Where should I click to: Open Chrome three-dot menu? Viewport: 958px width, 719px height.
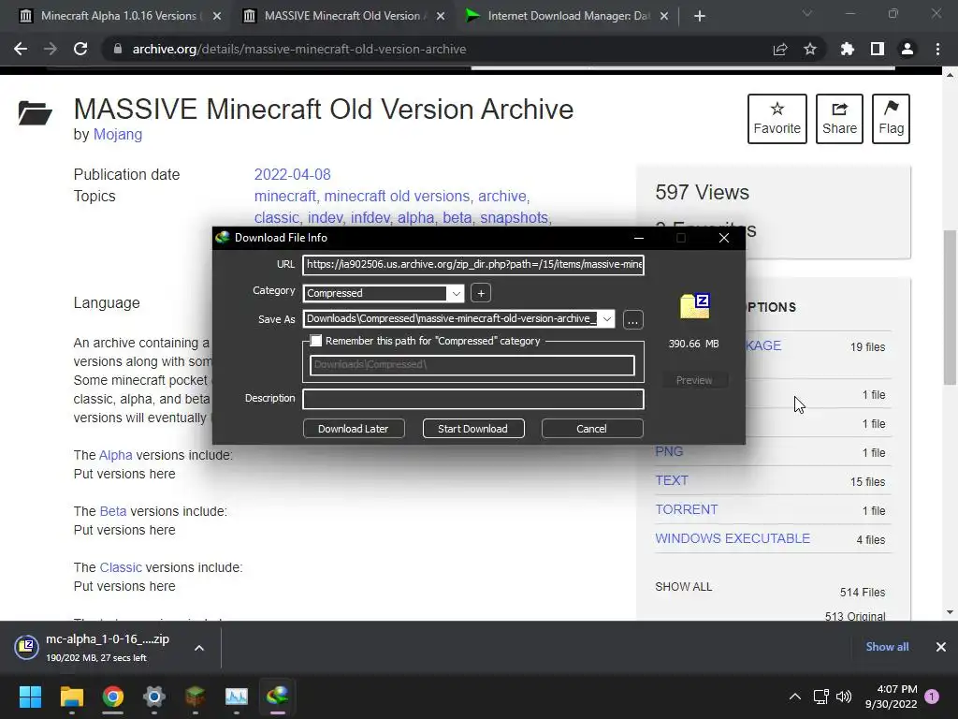[x=937, y=49]
